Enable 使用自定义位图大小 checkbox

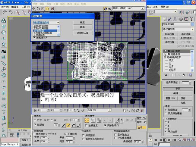(34, 134)
